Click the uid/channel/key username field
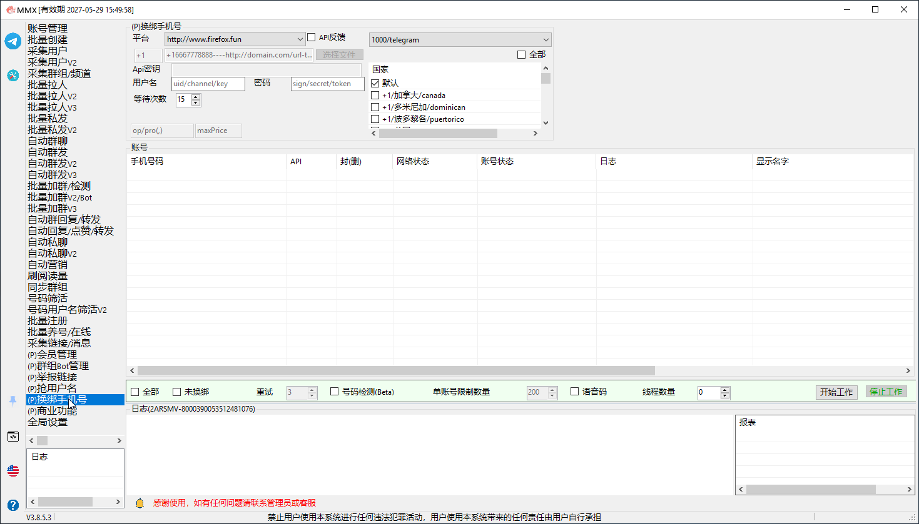This screenshot has height=524, width=919. pos(208,84)
